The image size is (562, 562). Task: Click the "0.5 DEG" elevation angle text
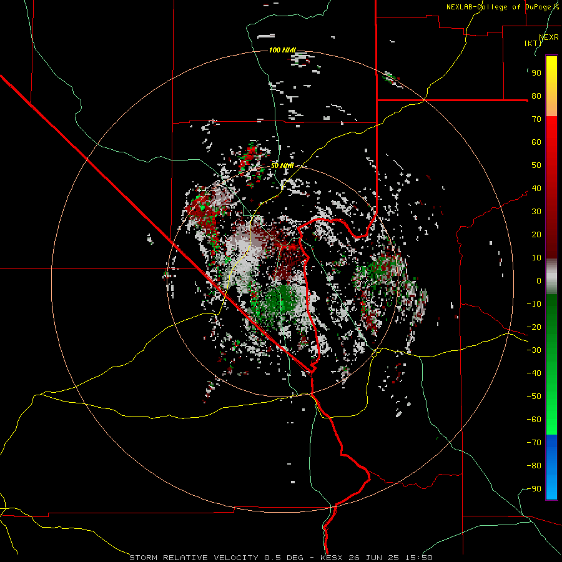point(284,558)
